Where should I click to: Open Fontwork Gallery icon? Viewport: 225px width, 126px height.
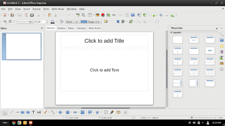pyautogui.click(x=118, y=112)
